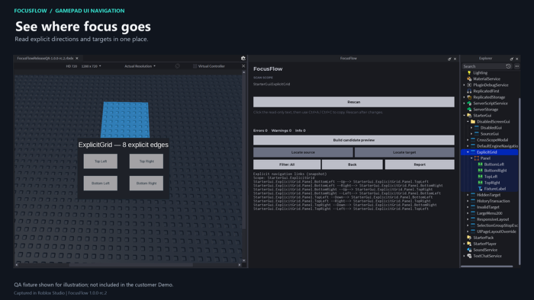Viewport: 534px width, 300px height.
Task: Pop out the Explorer panel
Action: click(x=512, y=59)
